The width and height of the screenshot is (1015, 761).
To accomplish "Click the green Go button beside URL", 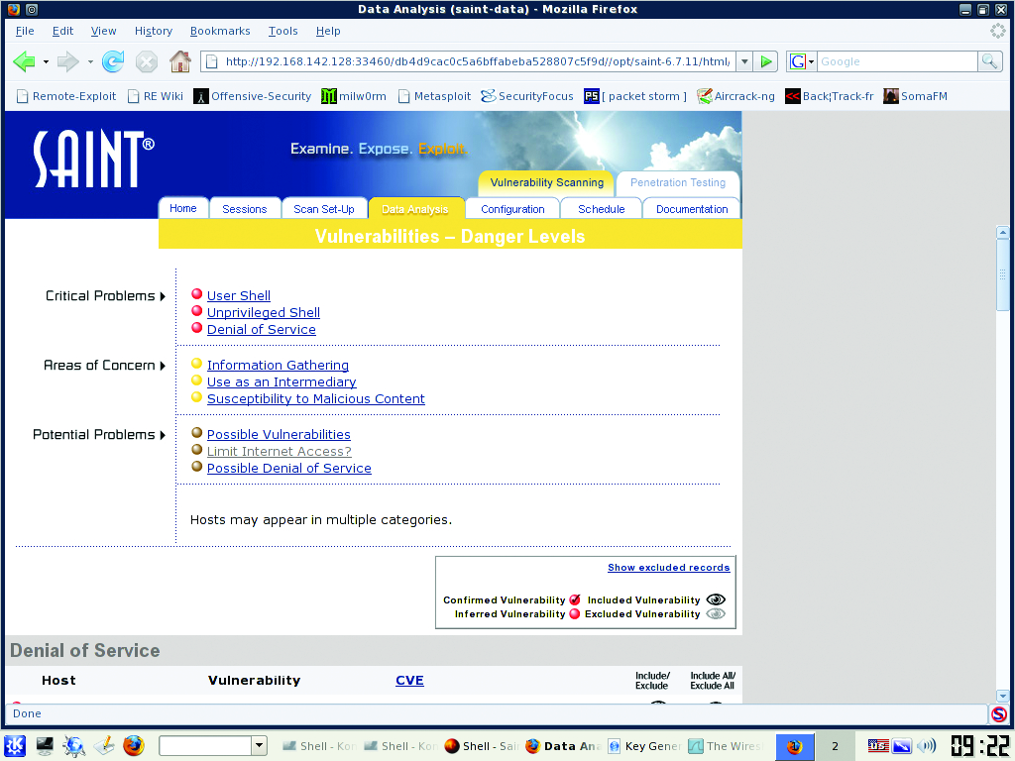I will click(x=765, y=61).
